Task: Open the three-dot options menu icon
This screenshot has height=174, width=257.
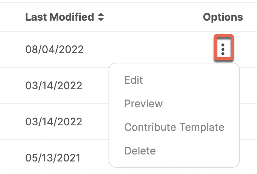Action: pyautogui.click(x=223, y=49)
